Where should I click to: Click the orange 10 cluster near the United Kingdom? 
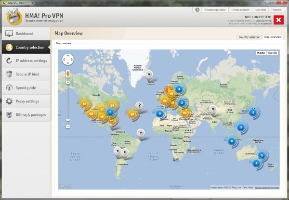click(171, 93)
